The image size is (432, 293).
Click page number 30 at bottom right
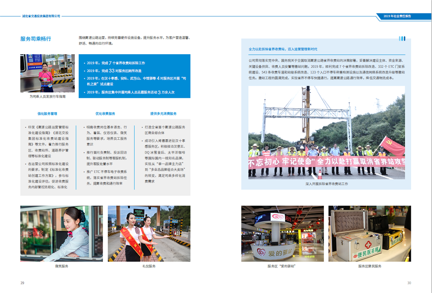point(409,283)
